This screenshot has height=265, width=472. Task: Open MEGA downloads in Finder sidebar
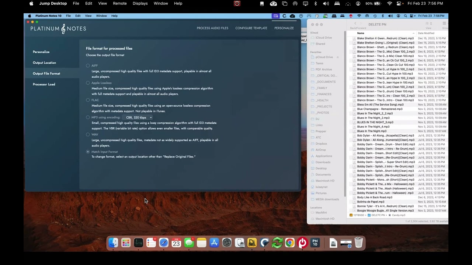click(x=327, y=199)
